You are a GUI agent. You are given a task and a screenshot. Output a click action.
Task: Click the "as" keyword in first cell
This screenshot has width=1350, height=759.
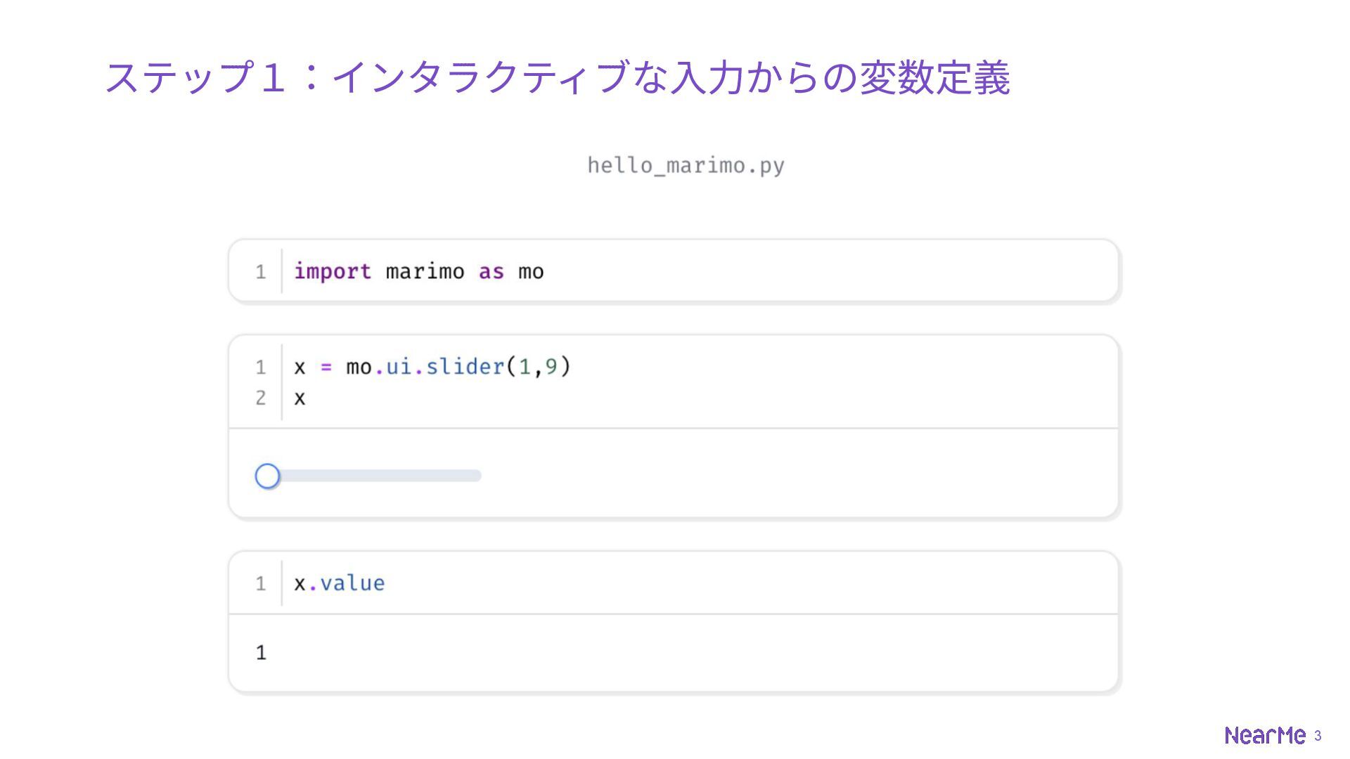click(x=491, y=271)
